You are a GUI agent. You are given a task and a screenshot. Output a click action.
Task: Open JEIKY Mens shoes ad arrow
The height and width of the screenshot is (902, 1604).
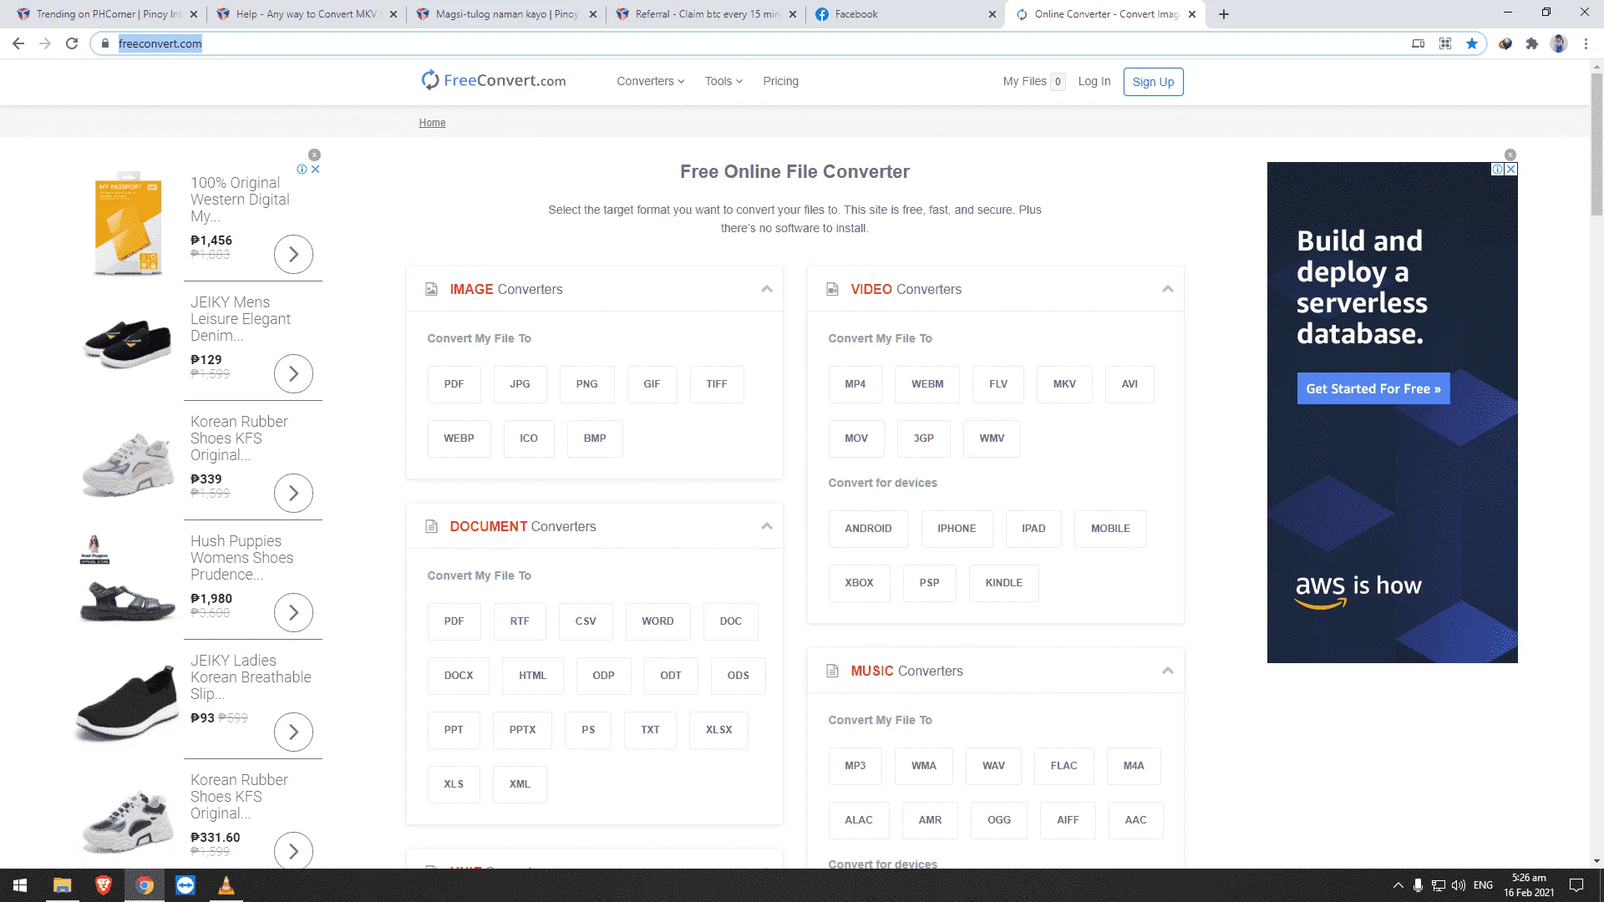[x=293, y=373]
